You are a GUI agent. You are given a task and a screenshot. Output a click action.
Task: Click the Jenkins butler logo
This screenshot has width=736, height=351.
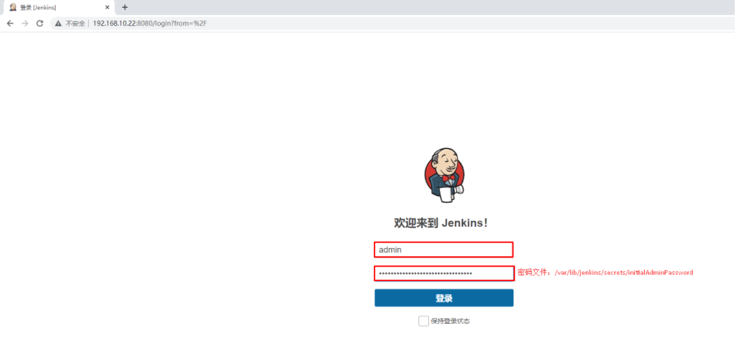click(444, 175)
